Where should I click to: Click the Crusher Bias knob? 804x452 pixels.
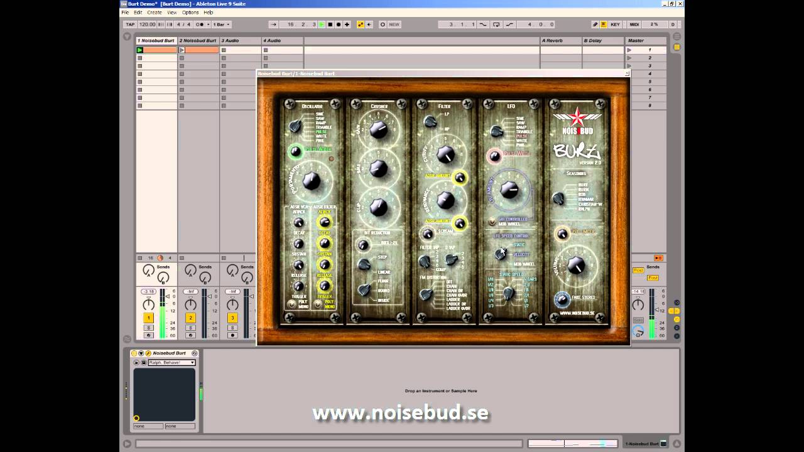pyautogui.click(x=379, y=168)
